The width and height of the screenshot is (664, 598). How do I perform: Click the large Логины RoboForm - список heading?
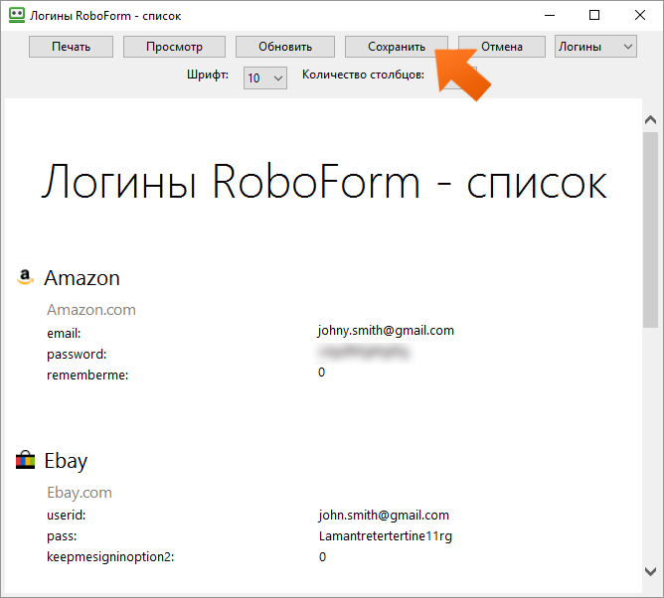[x=324, y=182]
